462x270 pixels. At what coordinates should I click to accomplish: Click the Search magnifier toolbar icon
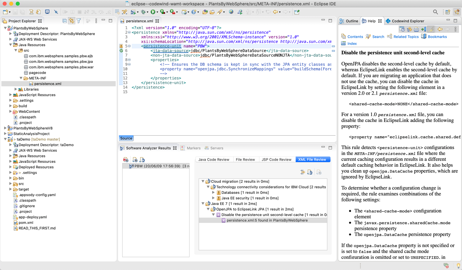click(x=435, y=12)
